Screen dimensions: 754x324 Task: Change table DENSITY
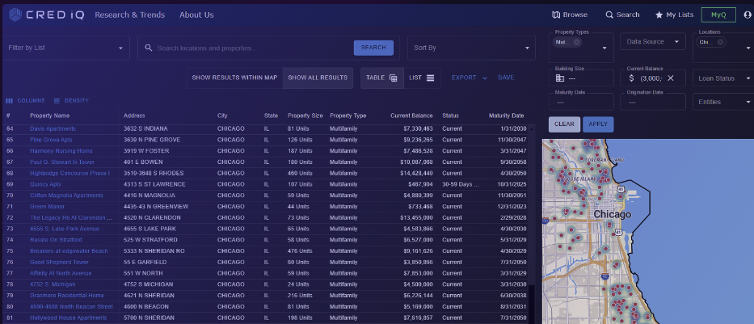[x=70, y=101]
